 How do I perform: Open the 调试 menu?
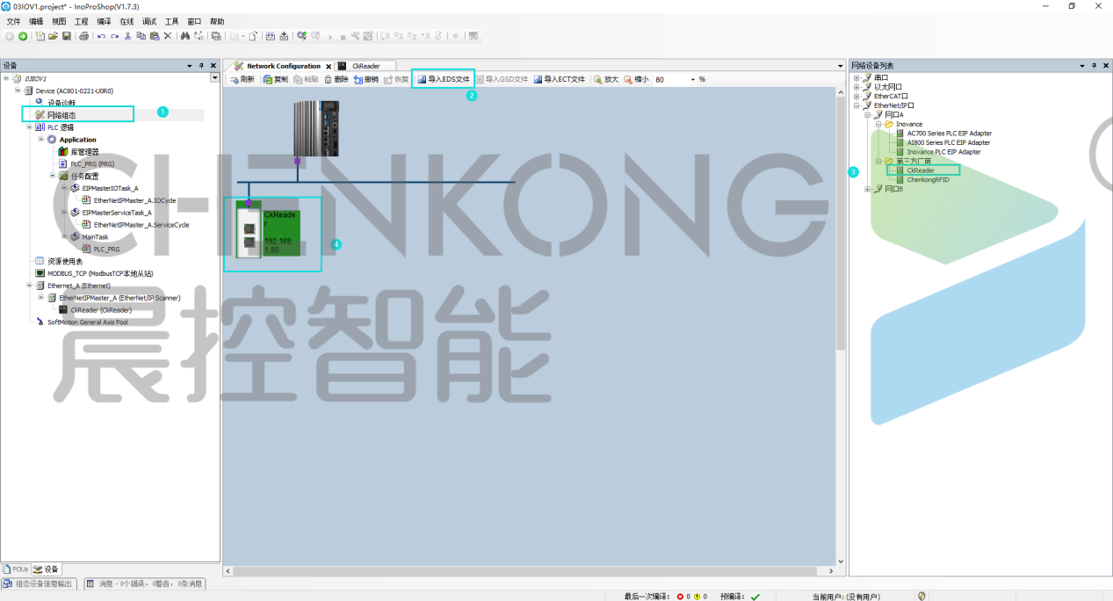(148, 21)
